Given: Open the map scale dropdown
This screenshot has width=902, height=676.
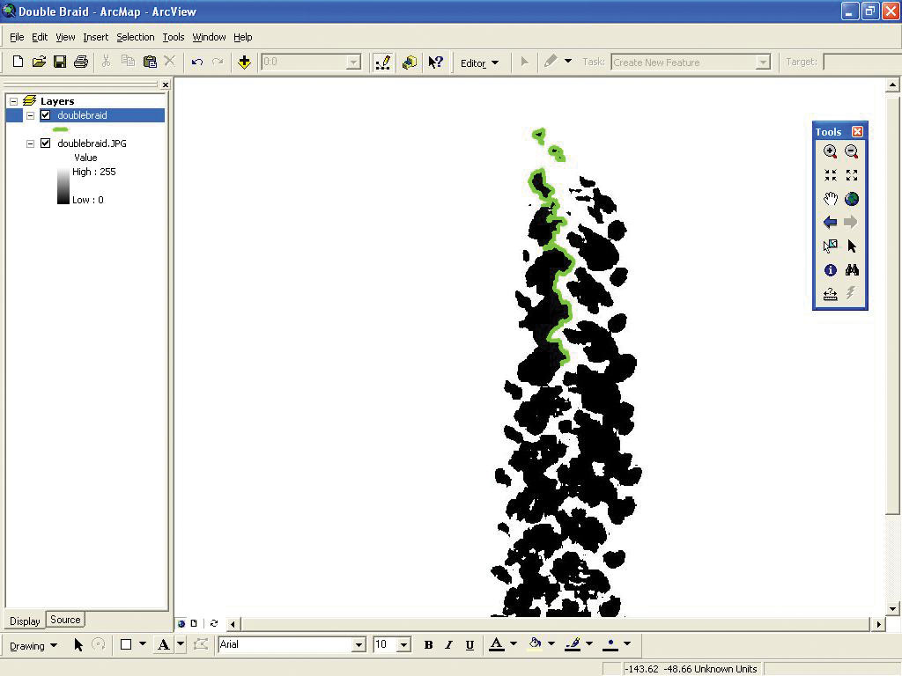Looking at the screenshot, I should click(354, 62).
